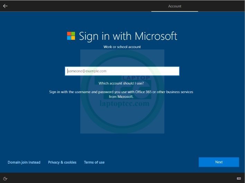Open the on-screen keyboard icon
Image resolution: width=245 pixels, height=183 pixels.
239,179
